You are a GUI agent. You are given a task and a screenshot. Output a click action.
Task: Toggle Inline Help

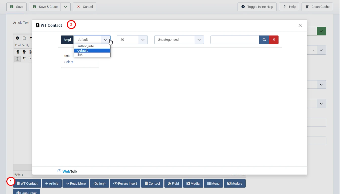(x=257, y=7)
